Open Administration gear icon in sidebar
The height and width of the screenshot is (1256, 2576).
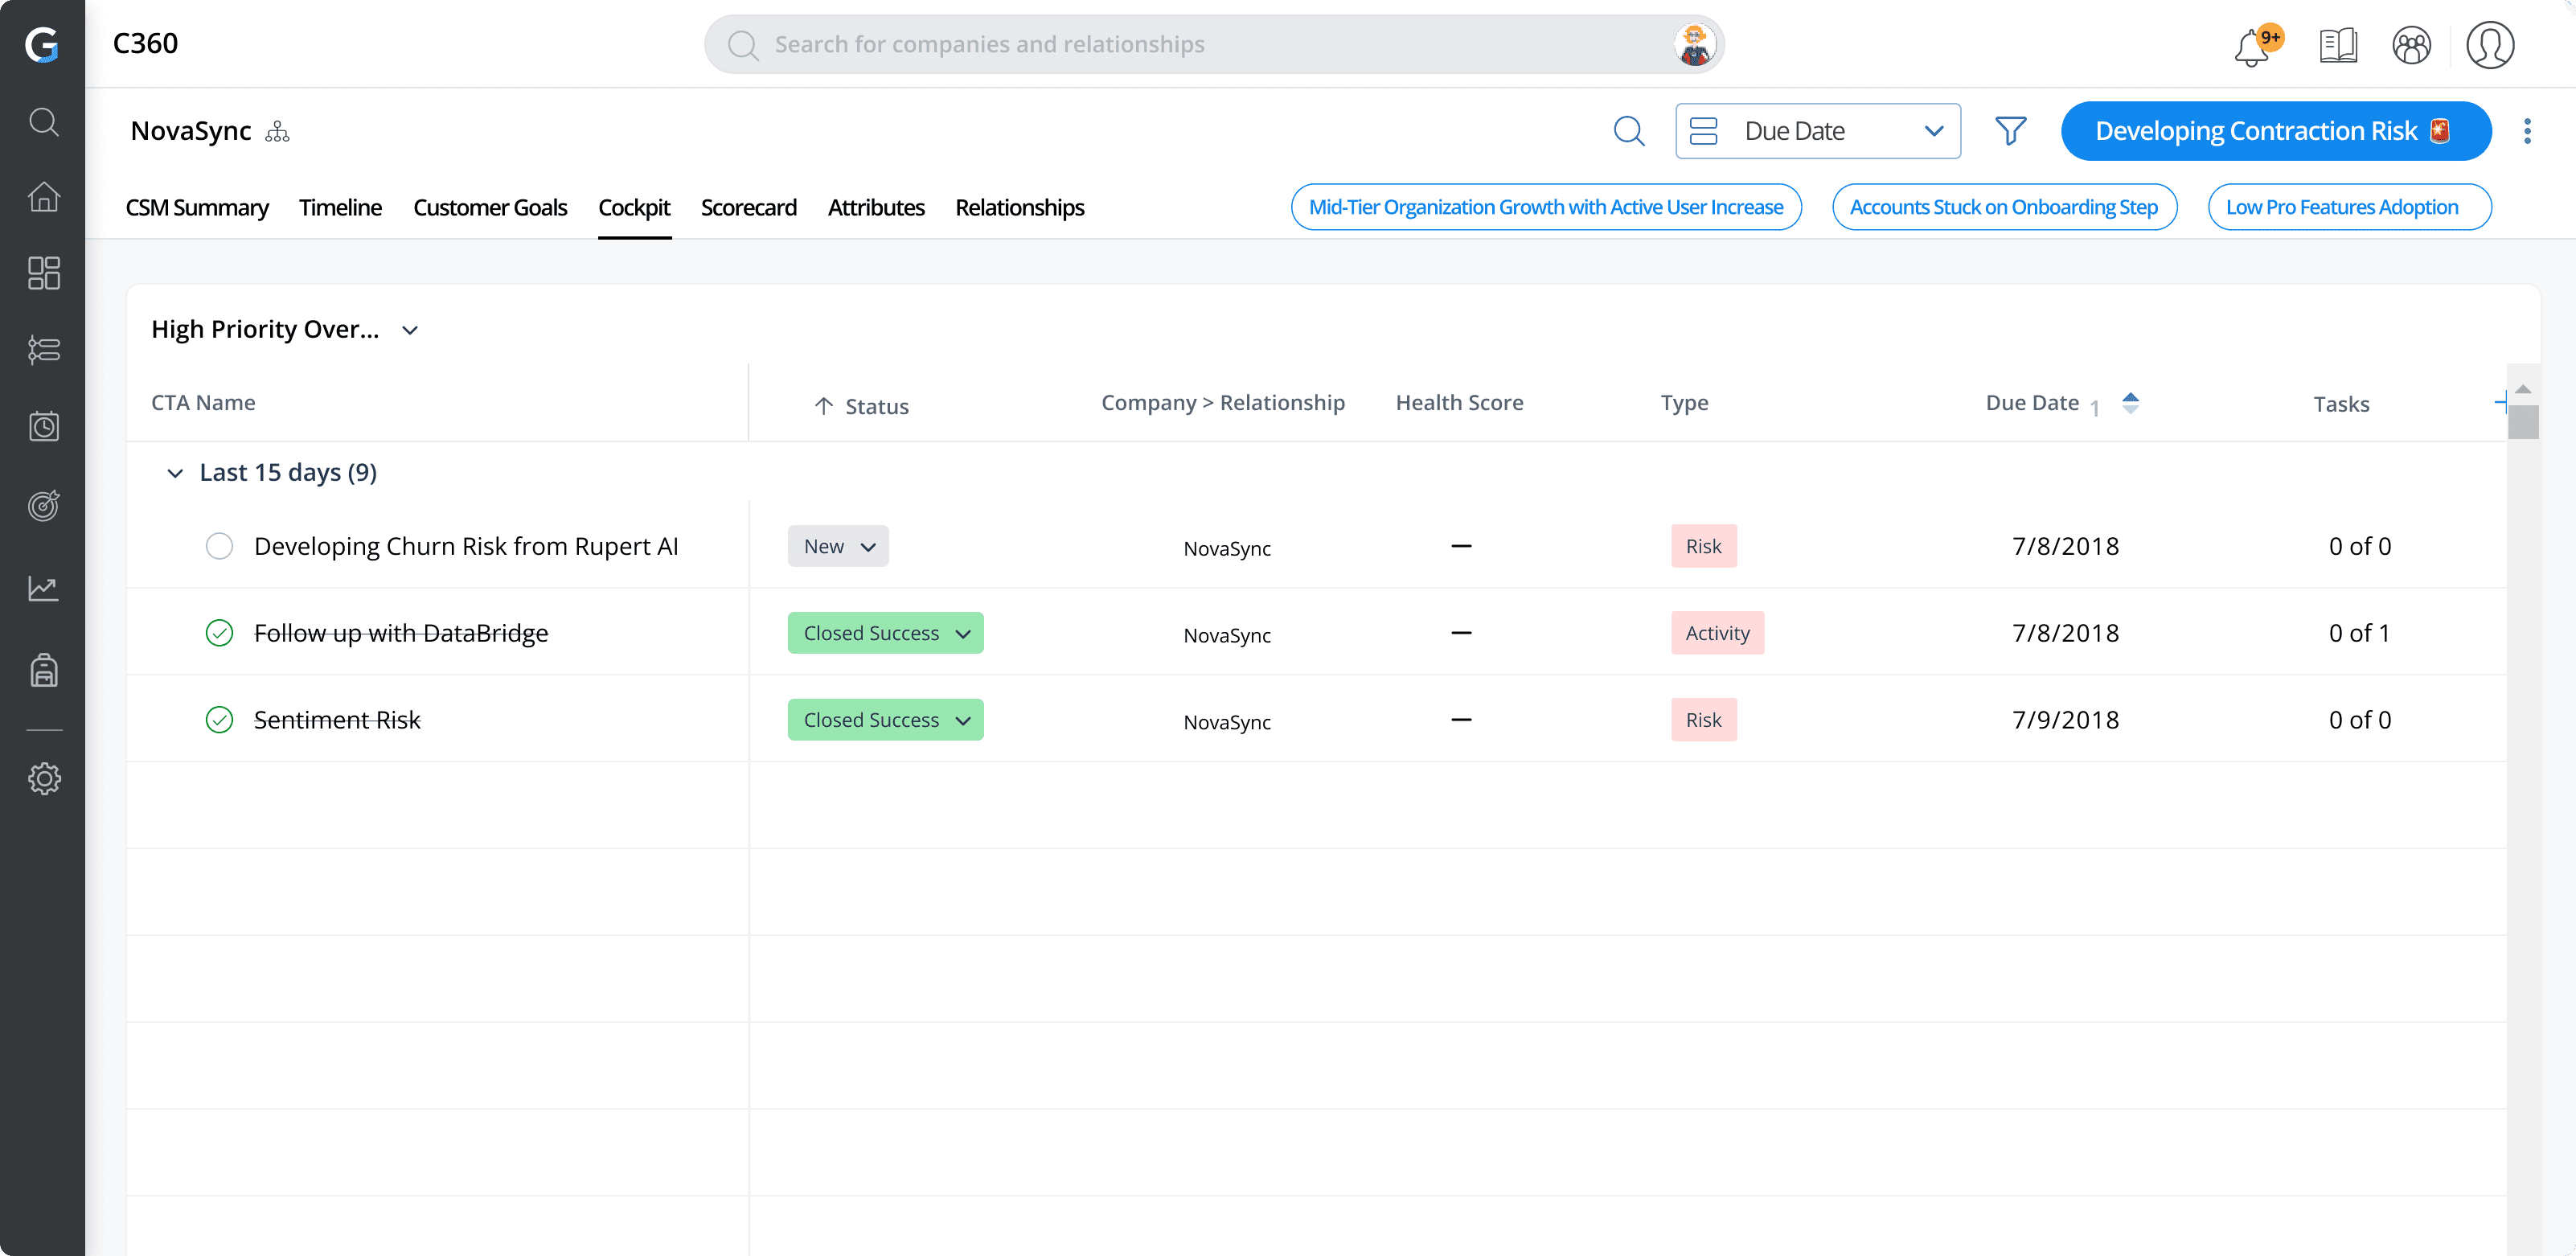tap(44, 778)
